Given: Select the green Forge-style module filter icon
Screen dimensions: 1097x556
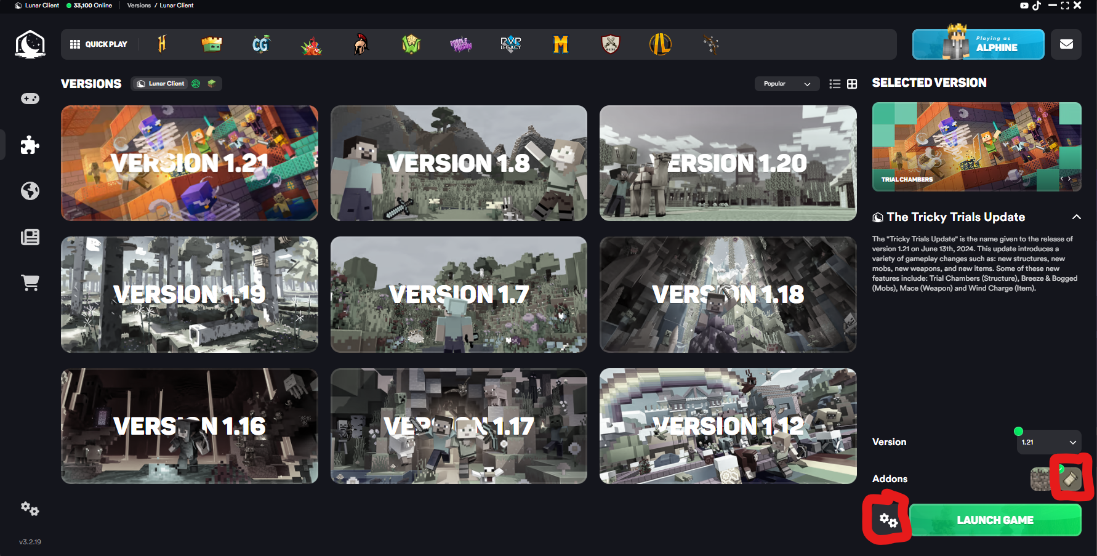Looking at the screenshot, I should click(x=196, y=84).
